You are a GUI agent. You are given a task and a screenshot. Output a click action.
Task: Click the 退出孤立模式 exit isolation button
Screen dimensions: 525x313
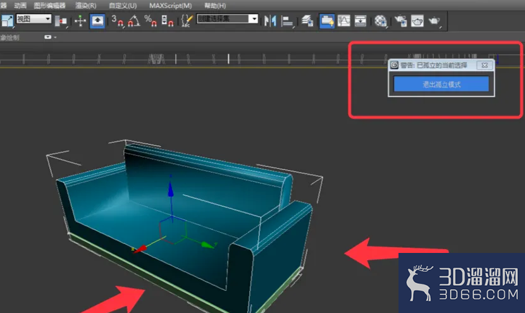(442, 84)
